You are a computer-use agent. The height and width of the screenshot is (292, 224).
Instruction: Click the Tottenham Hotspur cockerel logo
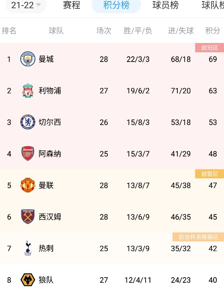(x=28, y=248)
